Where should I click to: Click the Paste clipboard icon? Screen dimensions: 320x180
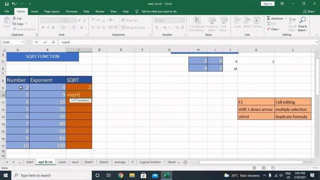(x=6, y=21)
